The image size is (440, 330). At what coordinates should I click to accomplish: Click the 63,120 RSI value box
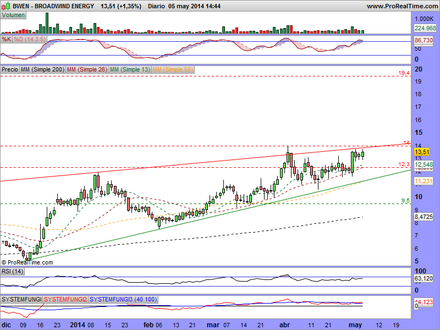[424, 278]
